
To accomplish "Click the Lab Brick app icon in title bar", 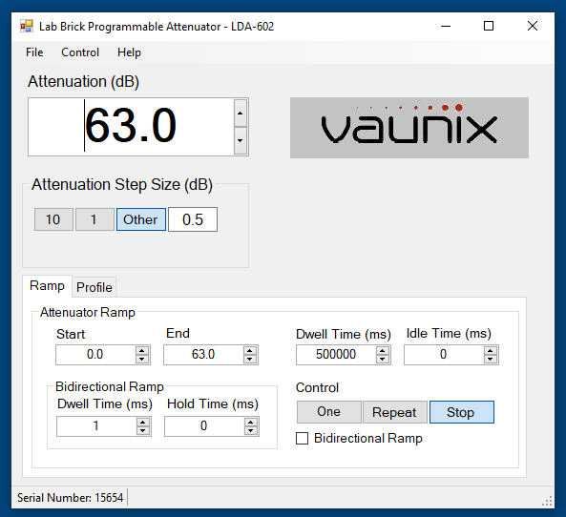I will [27, 26].
